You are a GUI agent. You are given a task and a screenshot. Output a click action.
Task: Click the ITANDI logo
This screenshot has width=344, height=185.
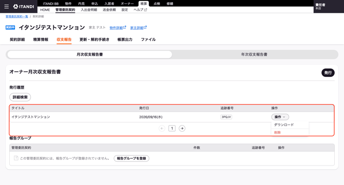click(24, 7)
